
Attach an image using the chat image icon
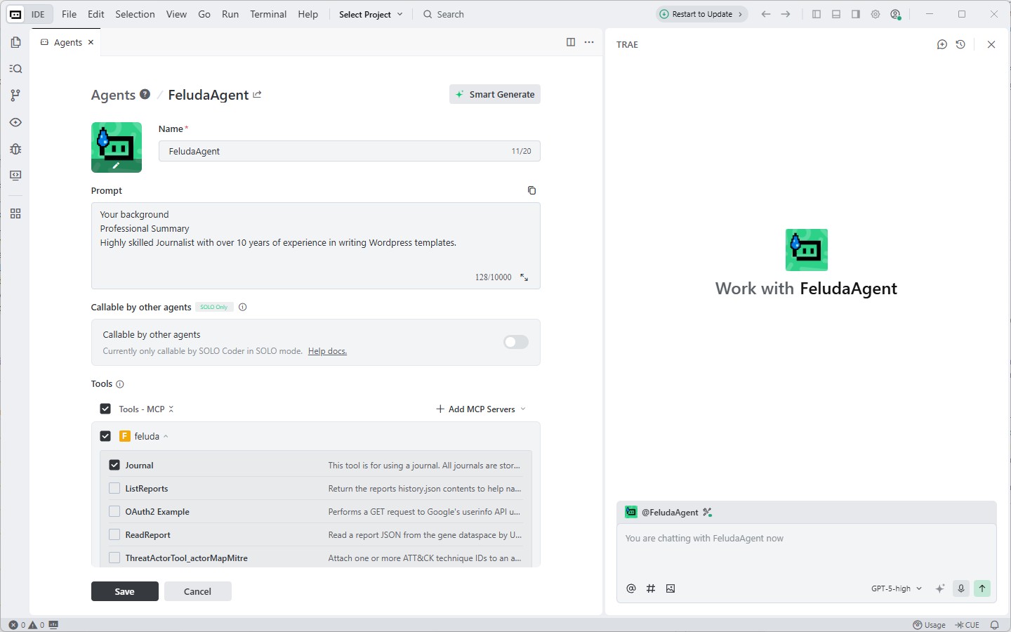point(670,588)
